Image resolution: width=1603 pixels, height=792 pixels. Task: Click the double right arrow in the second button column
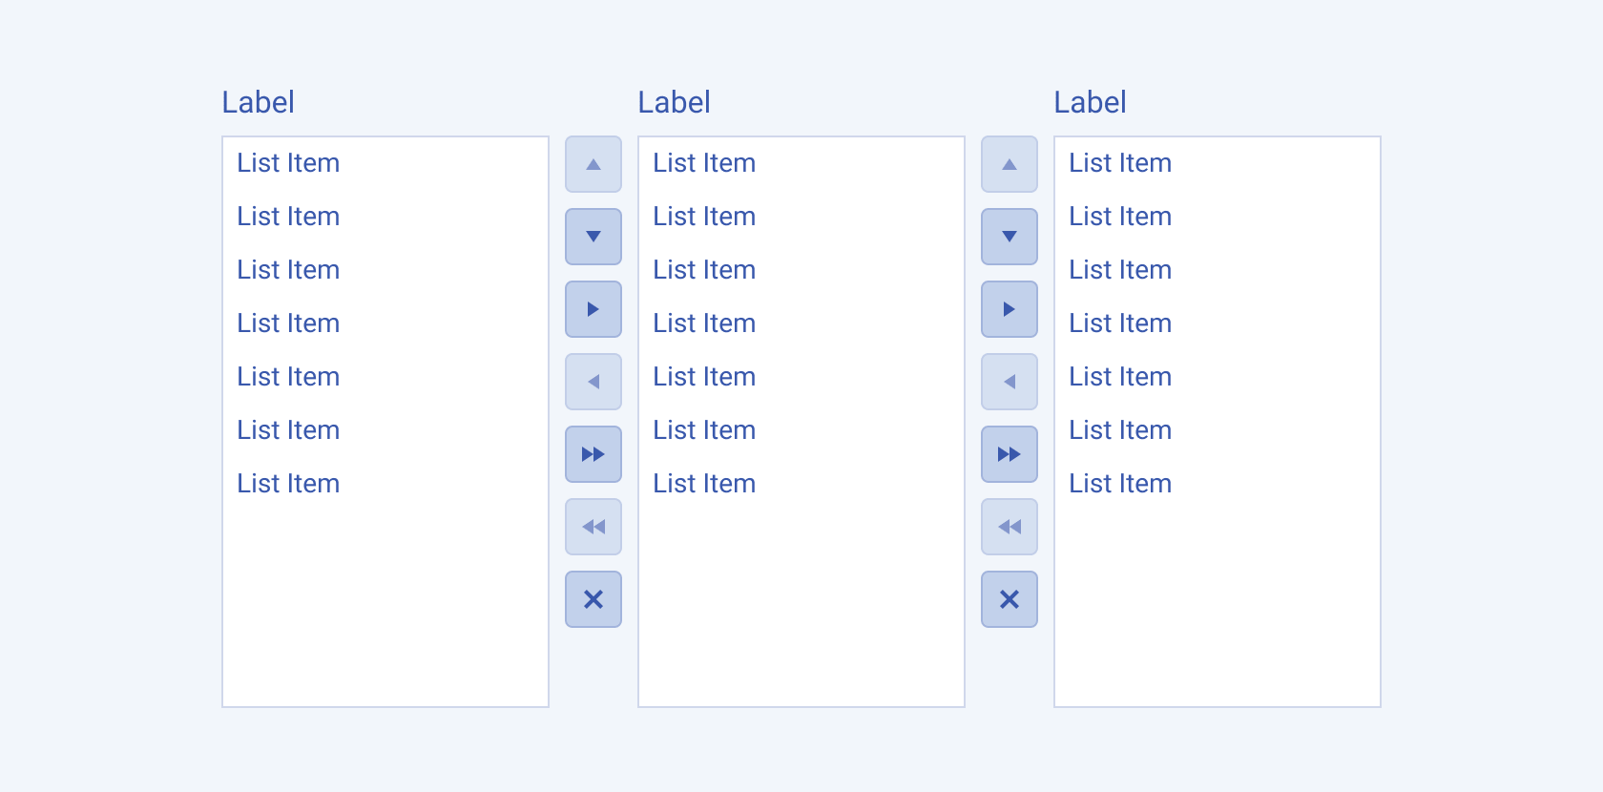click(x=1009, y=454)
